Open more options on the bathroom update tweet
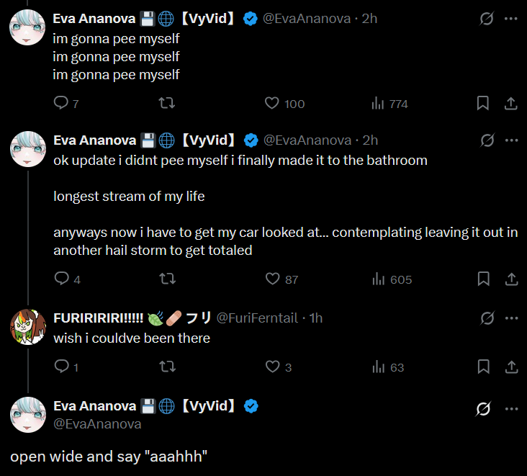 511,140
